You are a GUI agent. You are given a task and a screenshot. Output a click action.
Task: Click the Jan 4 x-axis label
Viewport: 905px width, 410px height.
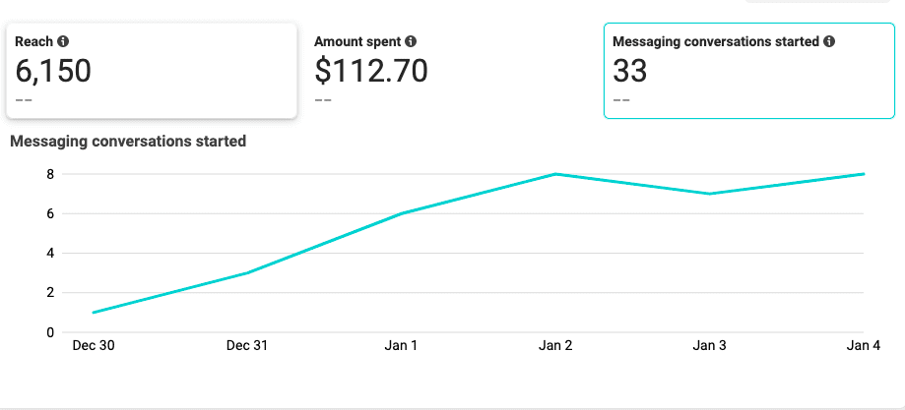click(863, 346)
